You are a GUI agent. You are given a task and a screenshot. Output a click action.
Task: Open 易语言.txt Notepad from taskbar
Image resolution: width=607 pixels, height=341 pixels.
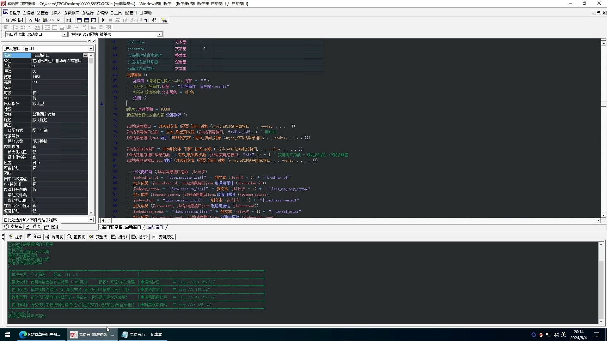point(143,335)
